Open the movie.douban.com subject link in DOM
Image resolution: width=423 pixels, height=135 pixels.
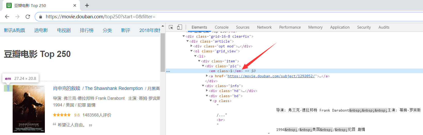[271, 76]
